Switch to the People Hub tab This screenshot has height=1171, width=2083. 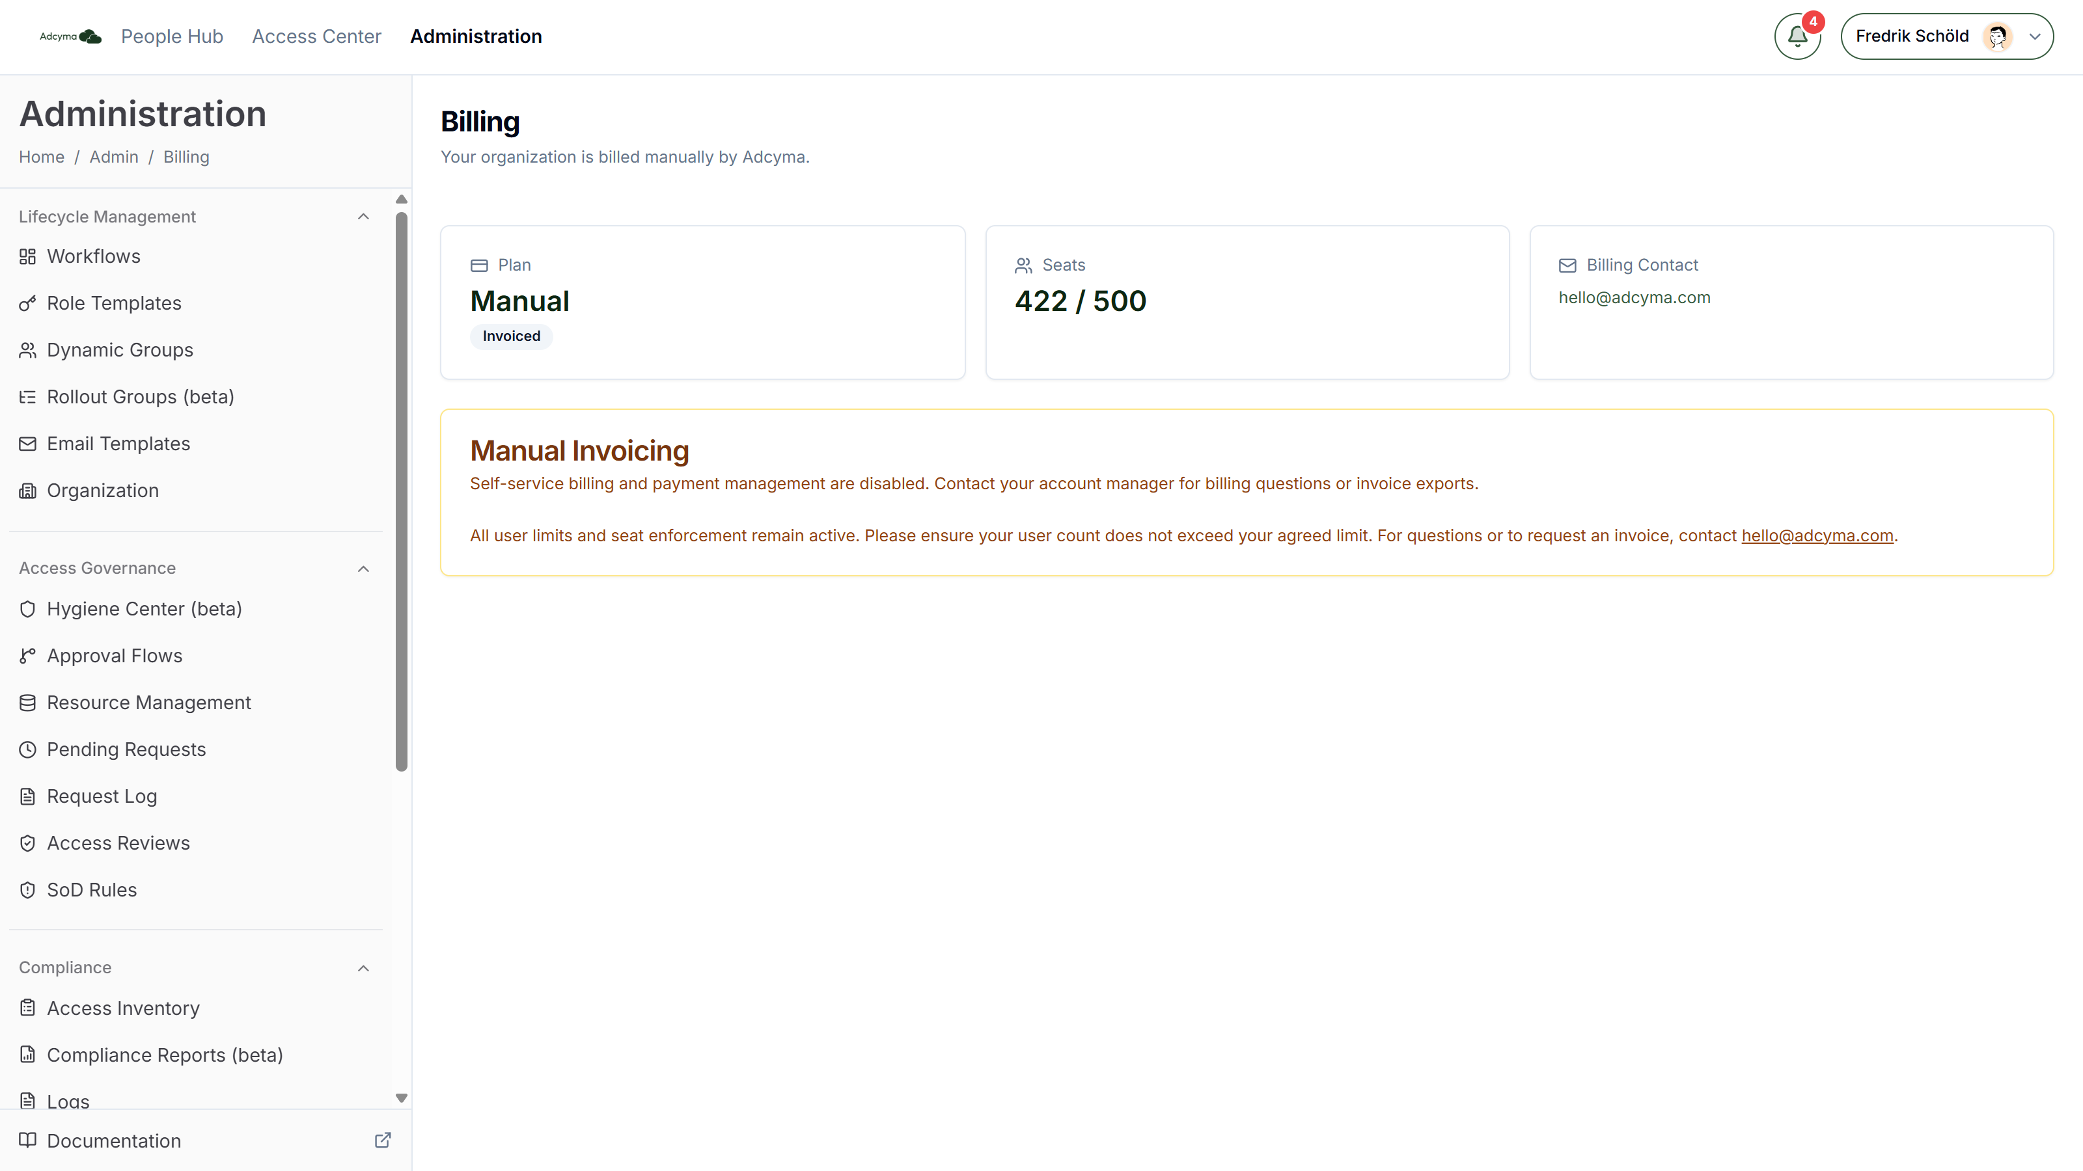tap(171, 36)
